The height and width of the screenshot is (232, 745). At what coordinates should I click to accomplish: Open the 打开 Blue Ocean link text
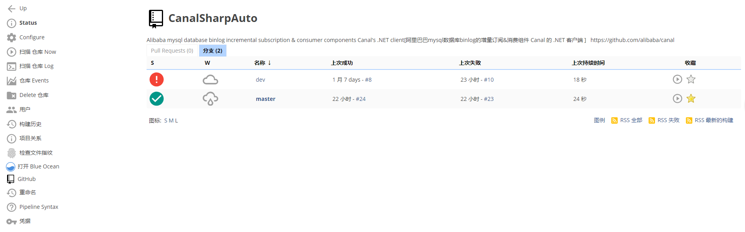(39, 166)
